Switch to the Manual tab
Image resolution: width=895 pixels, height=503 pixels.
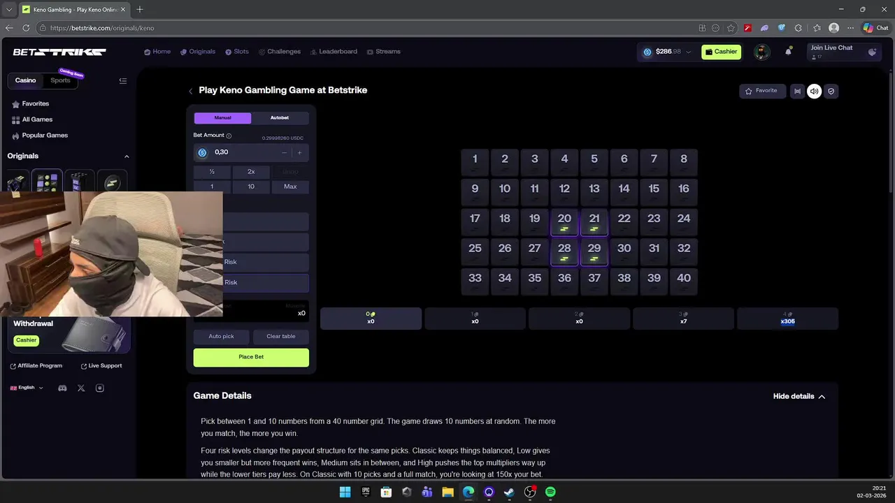pos(222,118)
